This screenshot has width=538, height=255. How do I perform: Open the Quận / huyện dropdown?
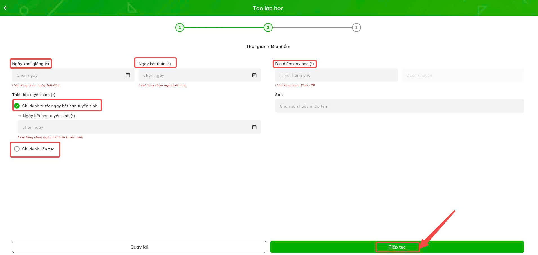coord(463,75)
